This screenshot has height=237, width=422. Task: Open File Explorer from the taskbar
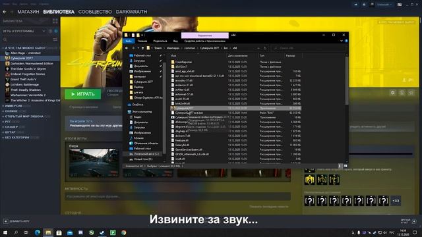pyautogui.click(x=48, y=232)
